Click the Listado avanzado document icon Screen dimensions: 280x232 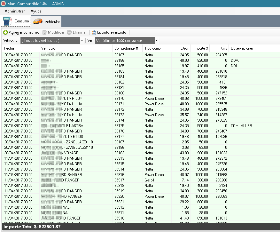point(94,32)
